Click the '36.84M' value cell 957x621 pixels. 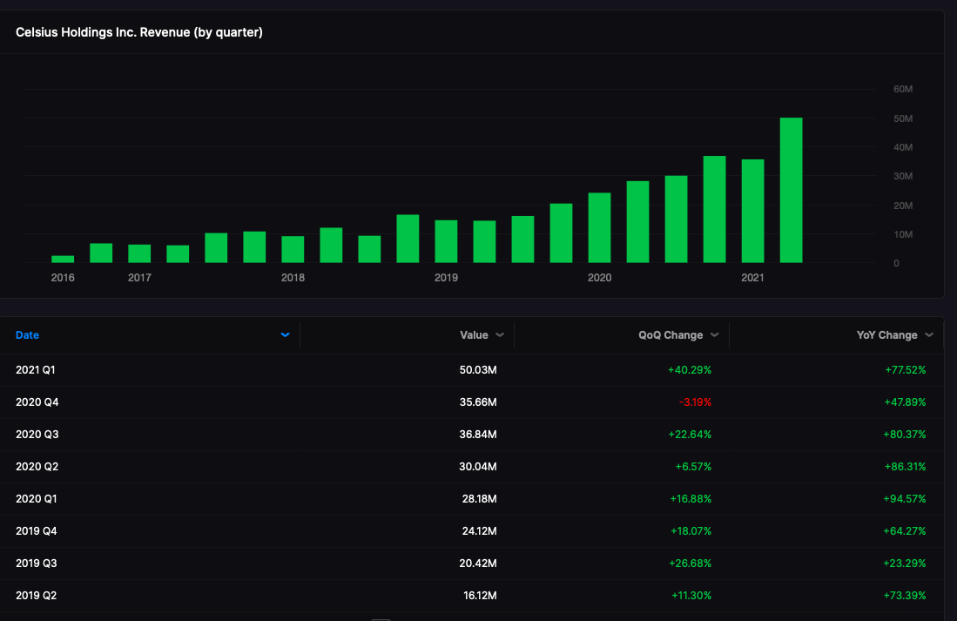pyautogui.click(x=478, y=435)
